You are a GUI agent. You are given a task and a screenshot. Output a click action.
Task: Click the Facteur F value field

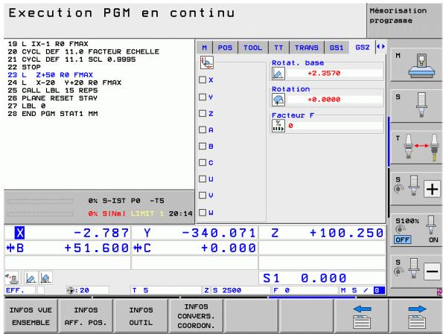pos(334,126)
